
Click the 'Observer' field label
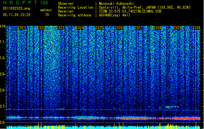66,4
